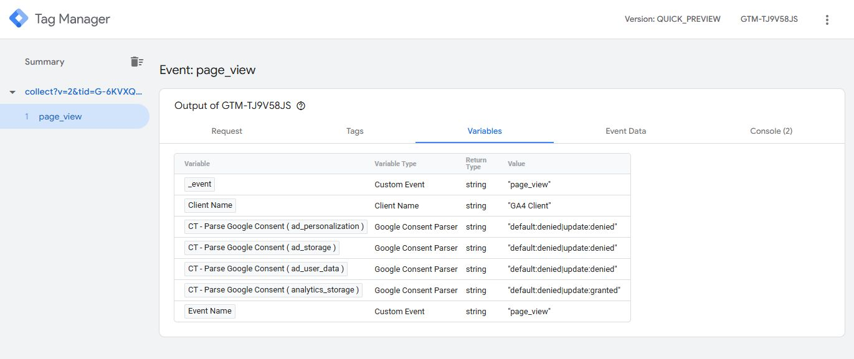Screen dimensions: 854x359
Task: Click Summary in the left sidebar
Action: [44, 62]
